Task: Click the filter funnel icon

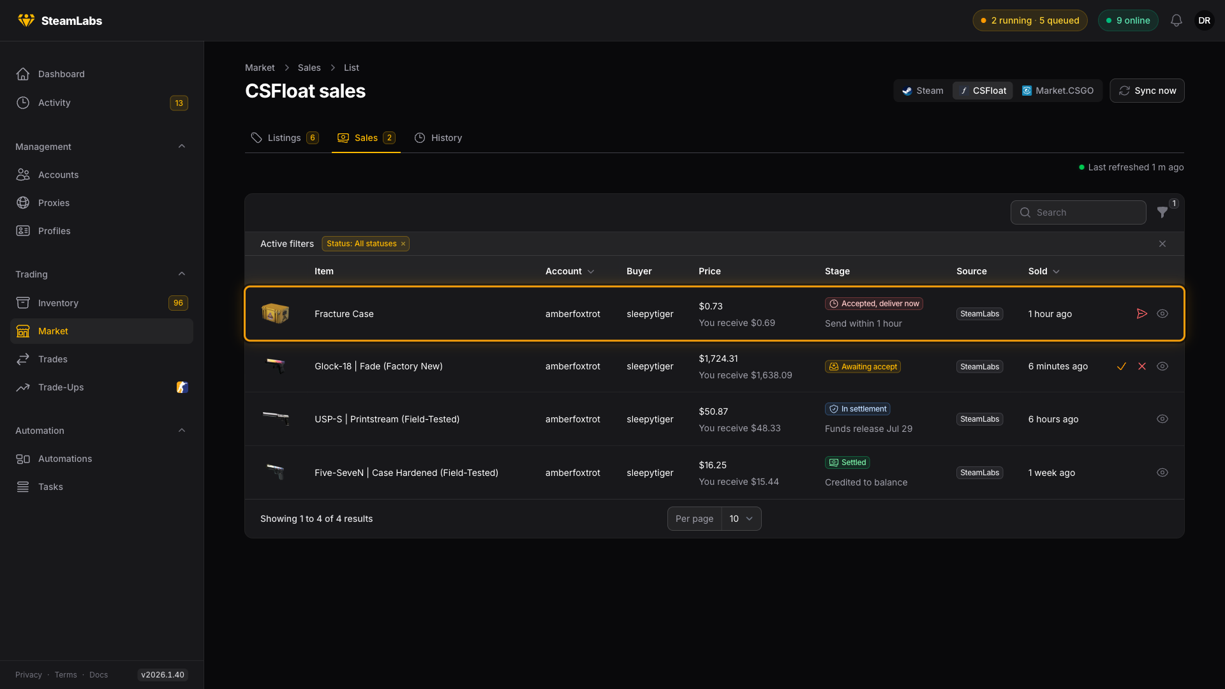Action: pos(1162,212)
